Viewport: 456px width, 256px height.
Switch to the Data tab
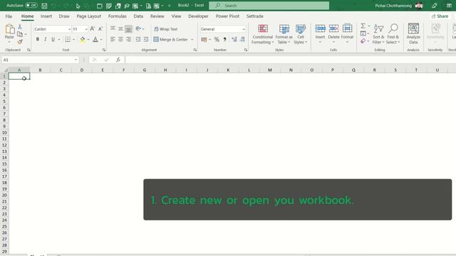click(138, 16)
